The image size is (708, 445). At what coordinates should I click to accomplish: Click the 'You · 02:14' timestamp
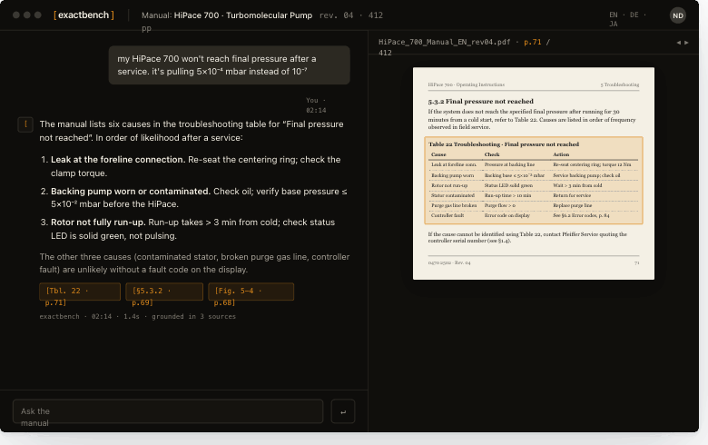(316, 105)
